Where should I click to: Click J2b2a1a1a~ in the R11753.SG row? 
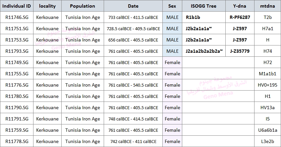(x=199, y=40)
